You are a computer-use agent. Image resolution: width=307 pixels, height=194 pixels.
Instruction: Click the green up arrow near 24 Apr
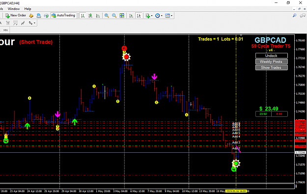click(27, 126)
